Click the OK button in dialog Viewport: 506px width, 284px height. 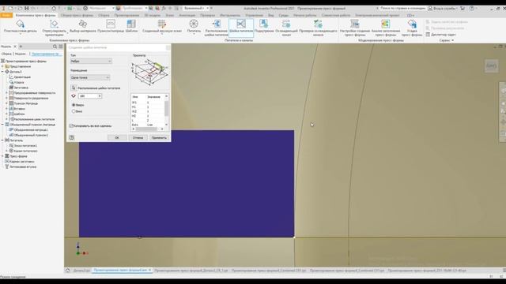click(117, 137)
